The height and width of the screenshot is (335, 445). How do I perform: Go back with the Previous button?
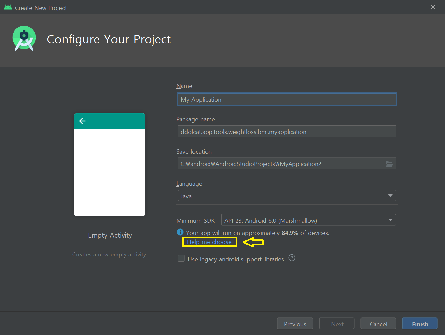coord(295,324)
